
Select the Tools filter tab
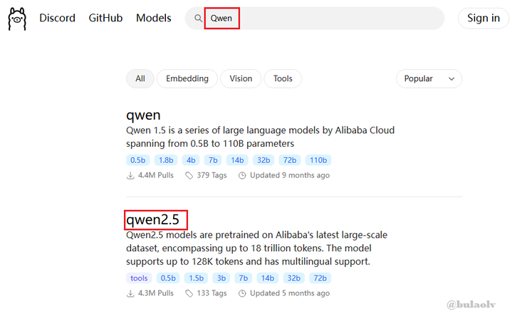[x=283, y=78]
